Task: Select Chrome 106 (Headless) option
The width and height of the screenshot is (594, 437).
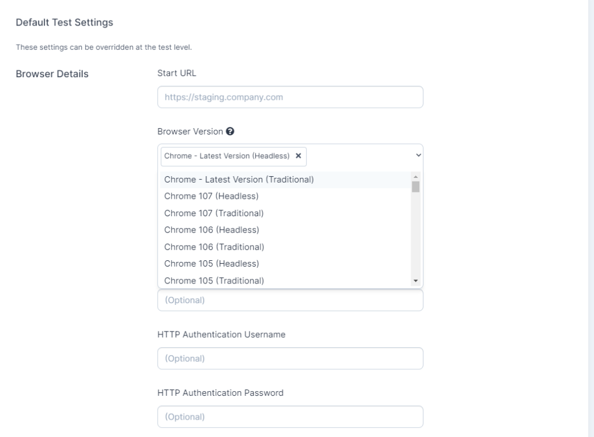Action: (212, 230)
